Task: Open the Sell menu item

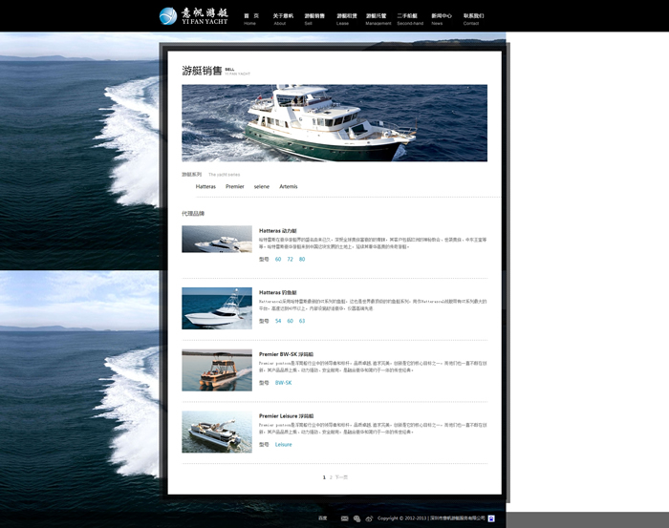Action: pyautogui.click(x=314, y=19)
